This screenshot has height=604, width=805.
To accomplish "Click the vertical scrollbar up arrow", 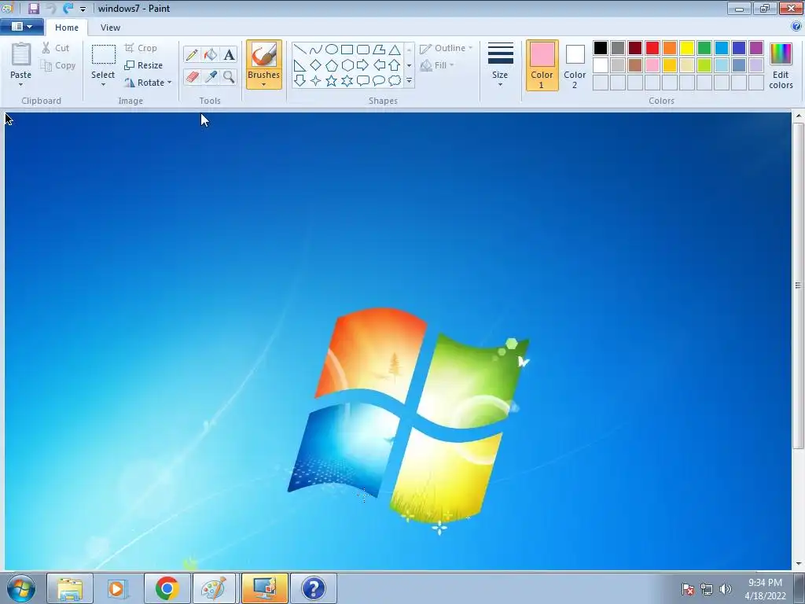I will (x=799, y=117).
